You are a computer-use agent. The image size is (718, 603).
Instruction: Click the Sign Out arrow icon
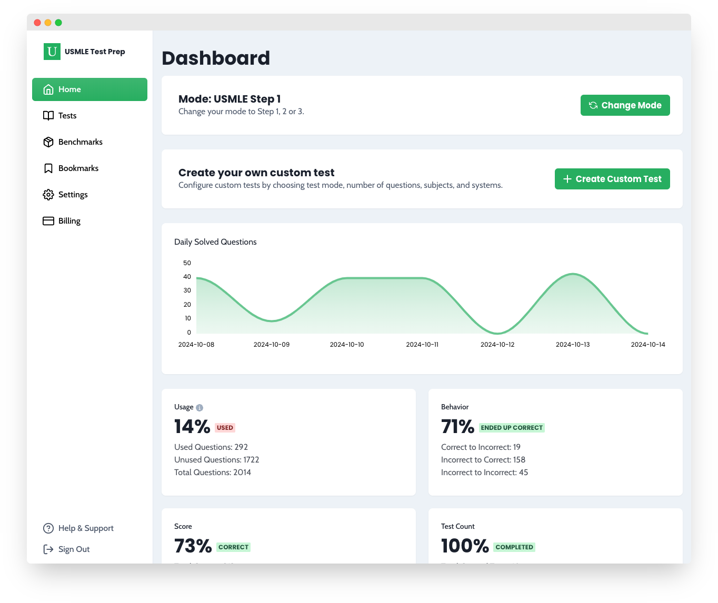click(x=48, y=549)
